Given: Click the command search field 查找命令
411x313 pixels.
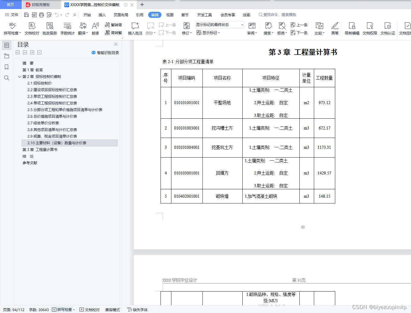Looking at the screenshot, I should point(277,15).
